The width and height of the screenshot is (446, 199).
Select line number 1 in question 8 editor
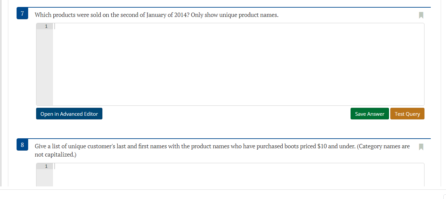(46, 166)
